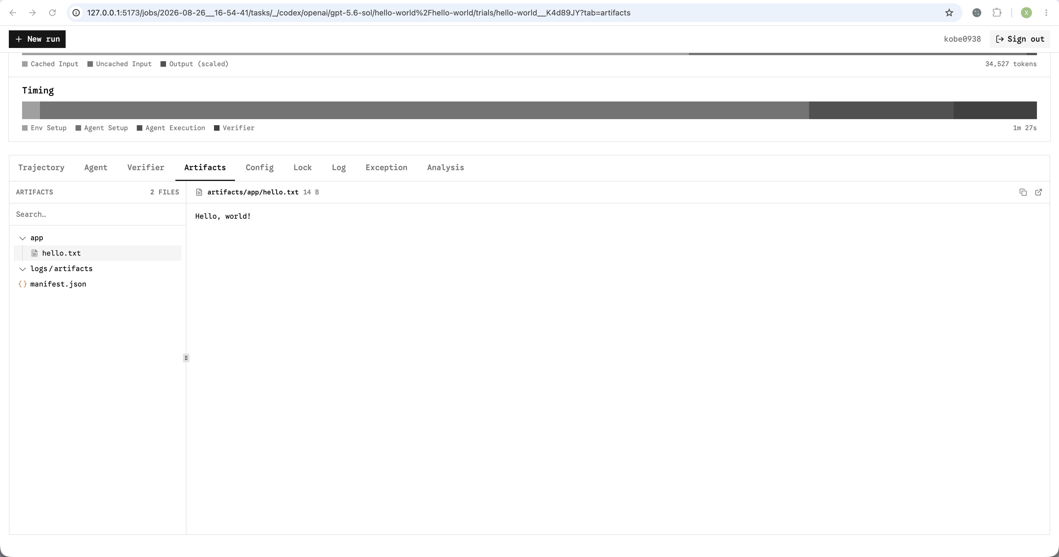Switch to the Agent tab

pos(96,168)
